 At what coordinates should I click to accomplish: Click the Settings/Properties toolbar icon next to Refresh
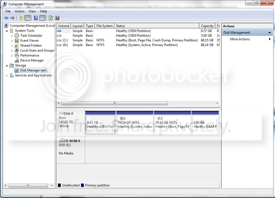coord(57,18)
